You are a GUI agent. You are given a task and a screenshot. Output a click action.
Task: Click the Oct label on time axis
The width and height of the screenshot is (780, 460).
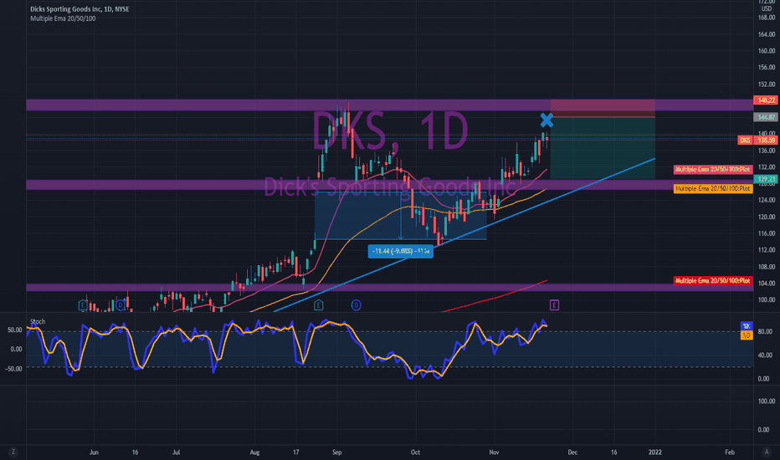415,452
